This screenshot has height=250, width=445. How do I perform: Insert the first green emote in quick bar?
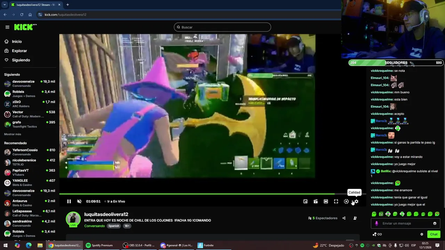pos(374,214)
